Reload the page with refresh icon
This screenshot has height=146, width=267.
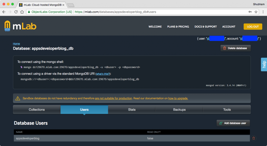(16, 12)
